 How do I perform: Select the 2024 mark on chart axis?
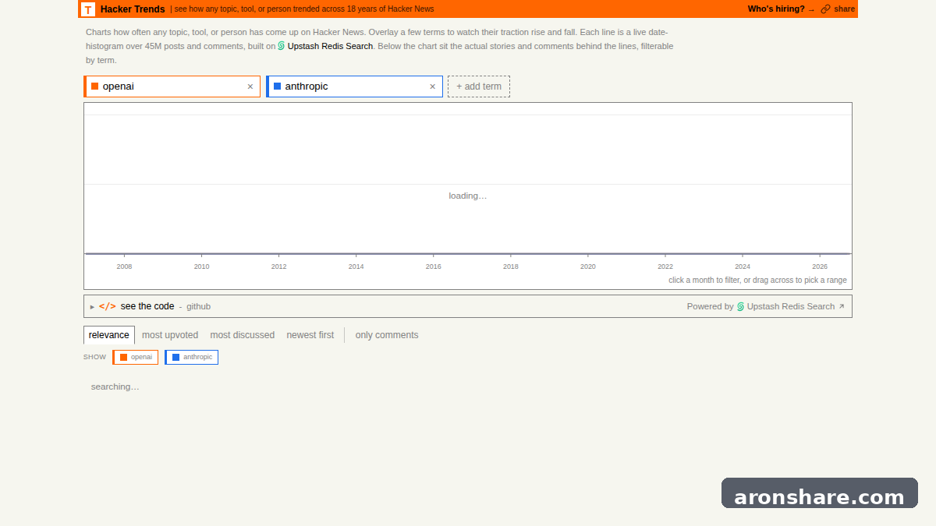click(x=742, y=267)
